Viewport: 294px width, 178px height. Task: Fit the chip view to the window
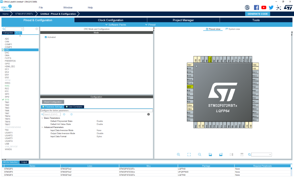(x=189, y=154)
